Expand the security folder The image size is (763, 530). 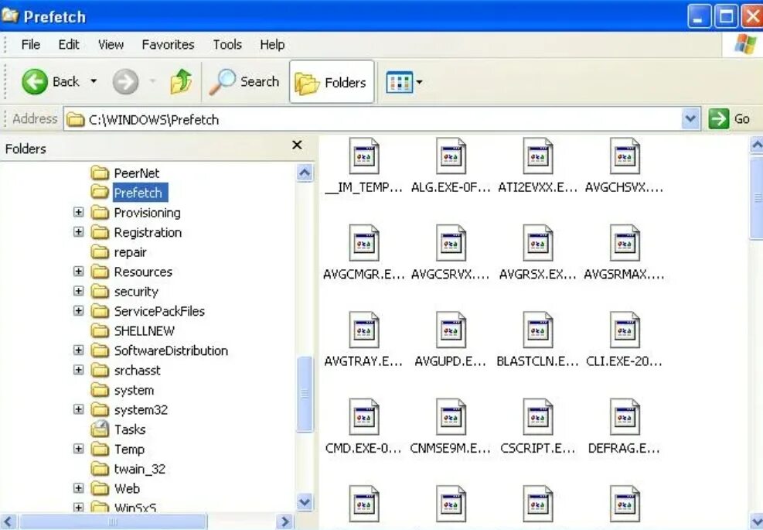click(x=78, y=291)
